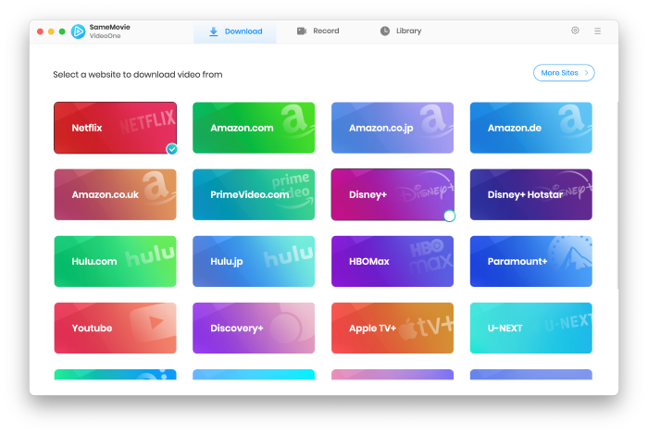Open the settings gear icon

(x=575, y=31)
